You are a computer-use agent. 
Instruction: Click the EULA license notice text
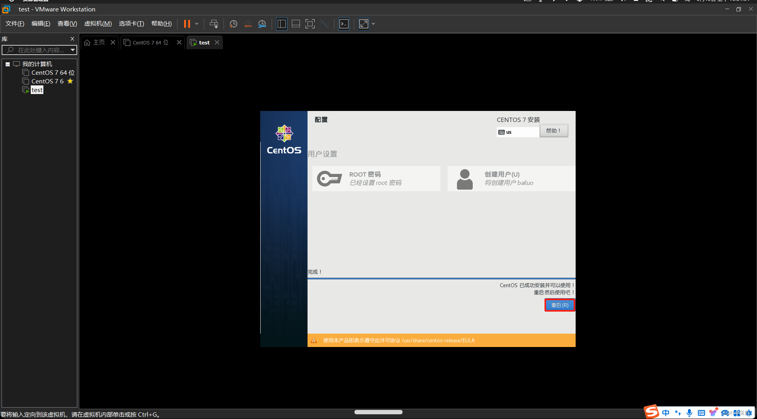pos(399,341)
